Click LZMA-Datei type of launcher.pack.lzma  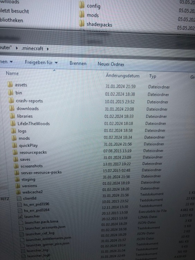[148, 217]
